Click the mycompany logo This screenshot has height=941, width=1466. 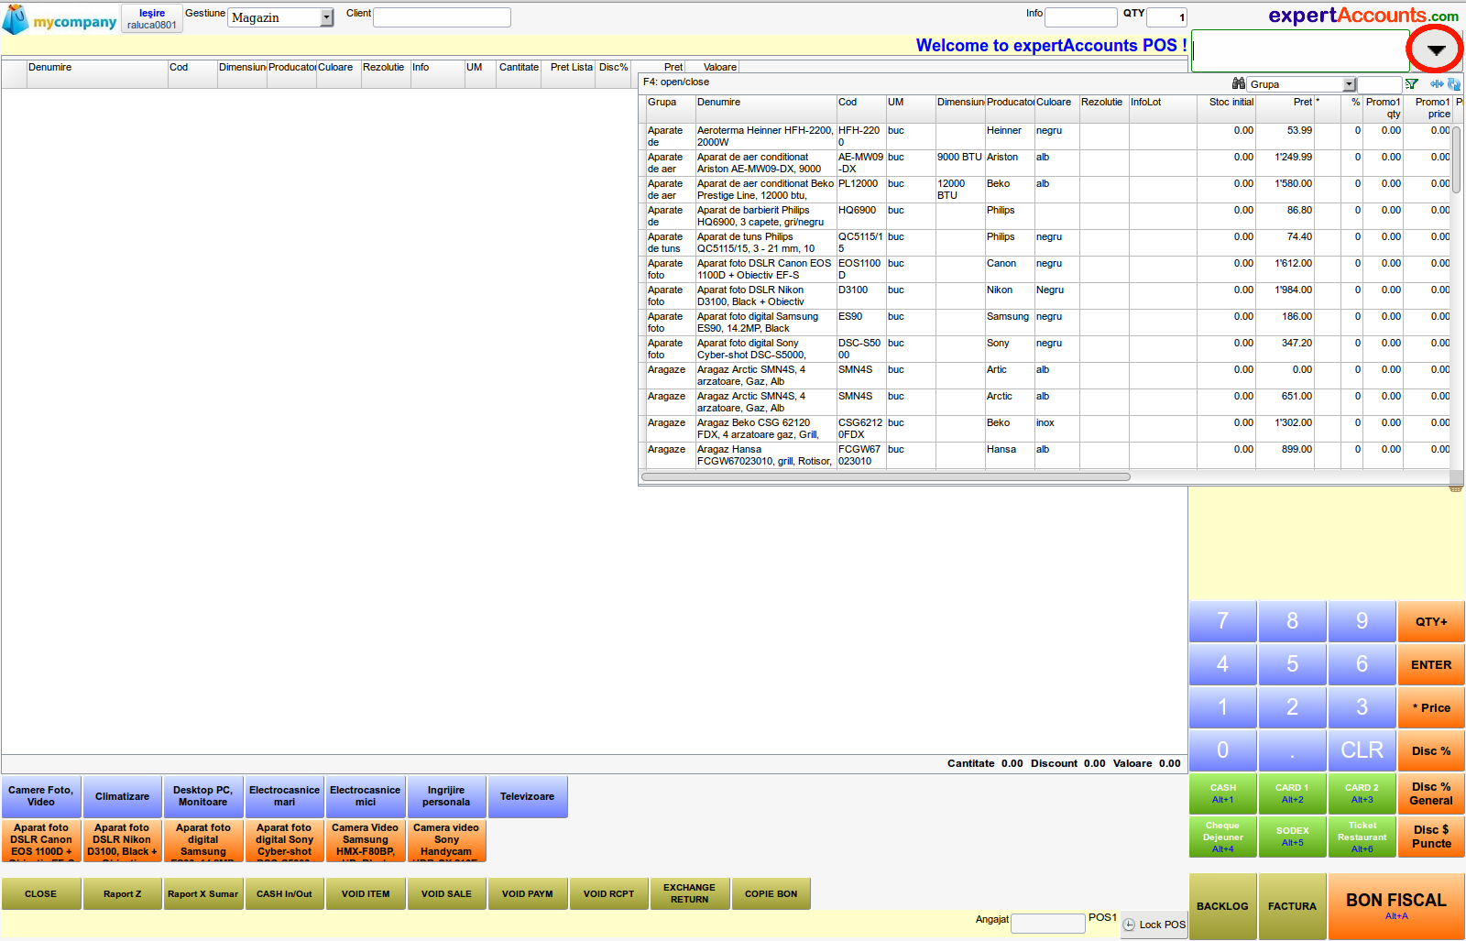coord(60,19)
